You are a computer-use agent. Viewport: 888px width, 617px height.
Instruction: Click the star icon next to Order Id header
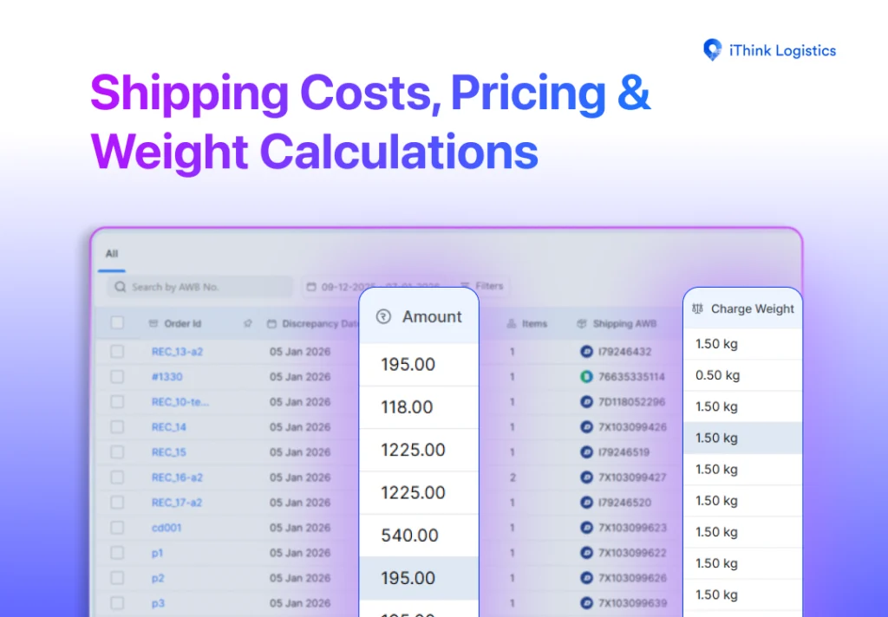[x=246, y=322]
